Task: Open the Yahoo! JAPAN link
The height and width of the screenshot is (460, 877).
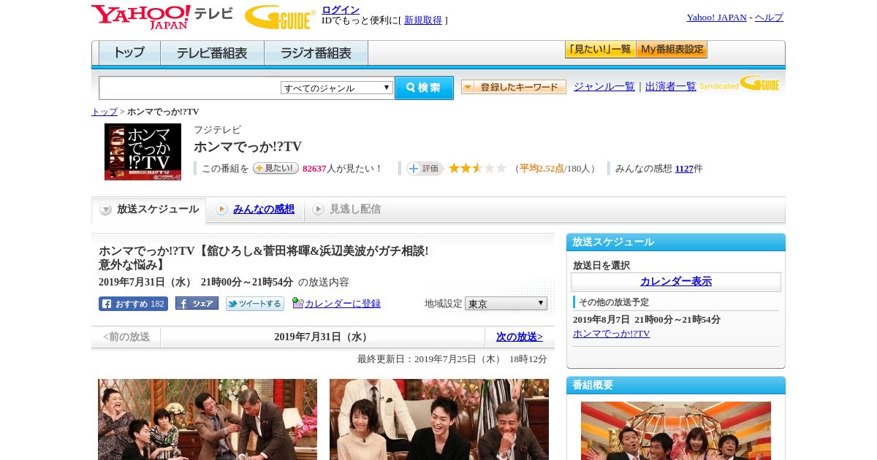Action: pyautogui.click(x=716, y=18)
